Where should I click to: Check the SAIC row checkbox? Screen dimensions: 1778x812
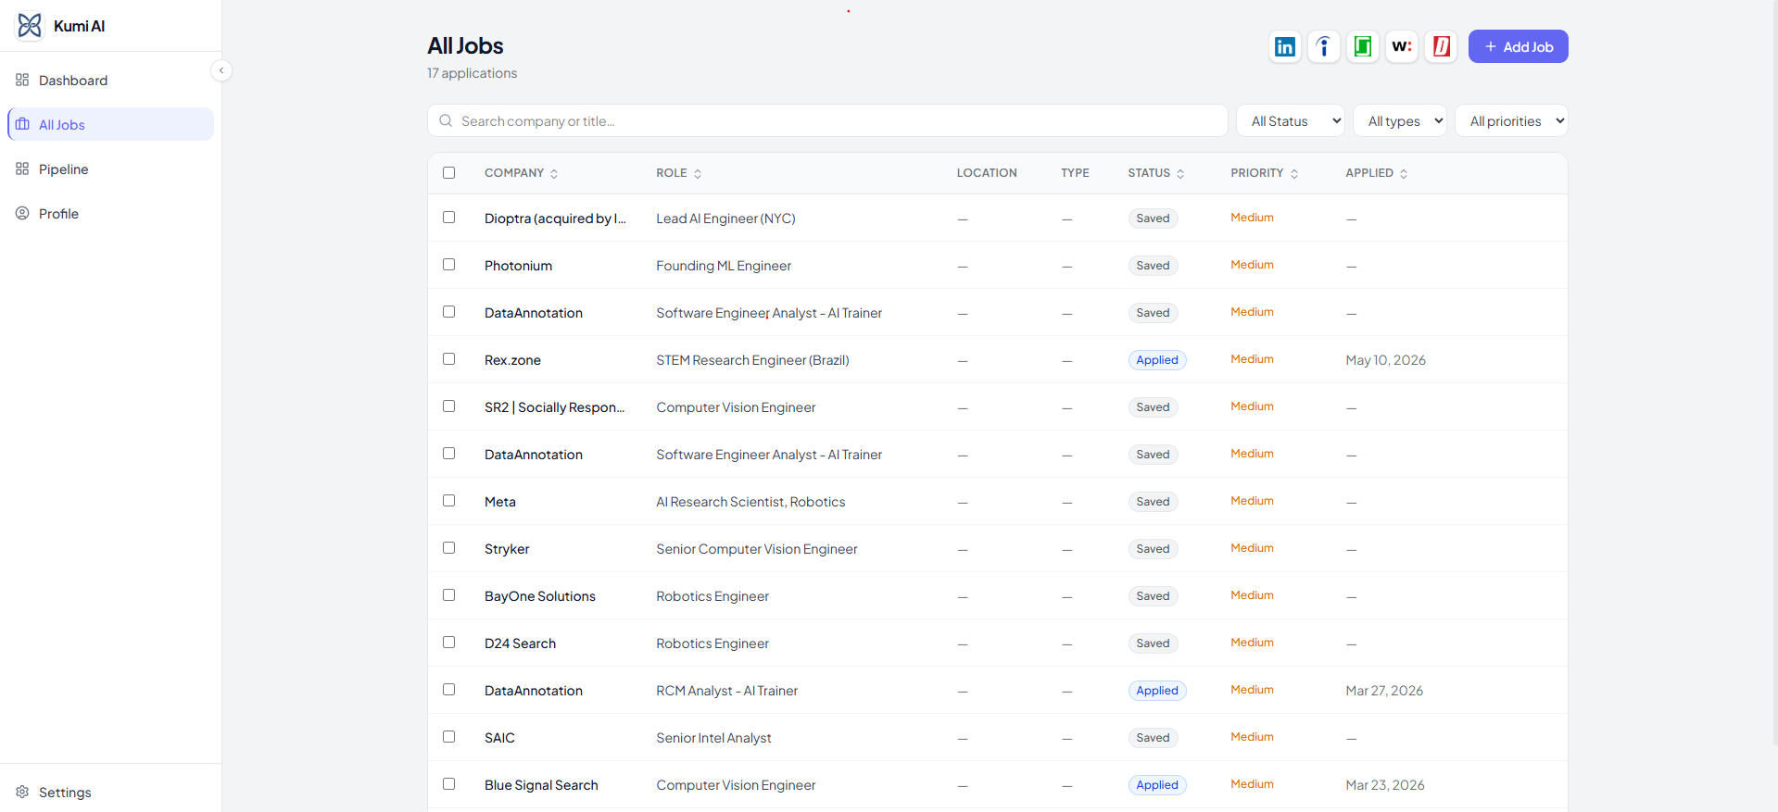[x=449, y=737]
